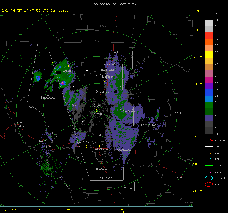Screen dimensions: 228x213
Task: Click the Lake Louise label
Action: pyautogui.click(x=20, y=124)
